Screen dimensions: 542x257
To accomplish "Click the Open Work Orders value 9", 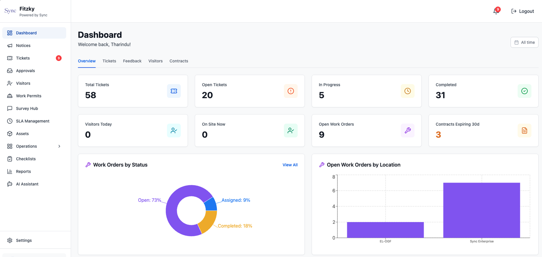I will click(x=321, y=135).
